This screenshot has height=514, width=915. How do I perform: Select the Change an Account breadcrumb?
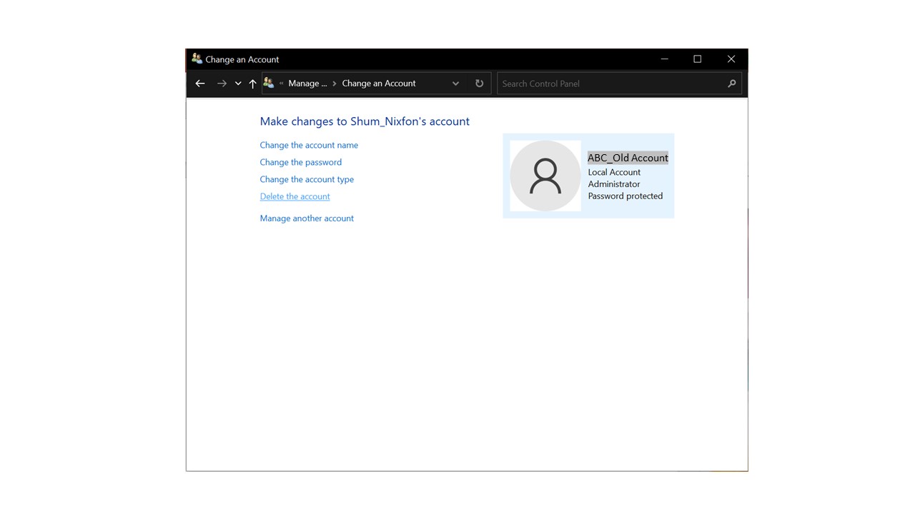point(379,84)
